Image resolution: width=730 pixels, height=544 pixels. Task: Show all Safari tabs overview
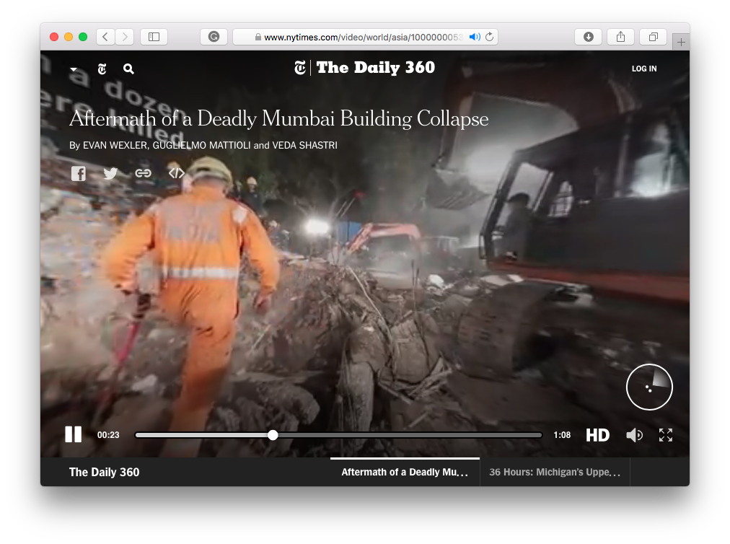tap(654, 37)
